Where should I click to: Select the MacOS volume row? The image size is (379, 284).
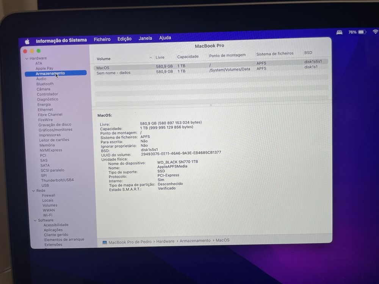click(211, 65)
